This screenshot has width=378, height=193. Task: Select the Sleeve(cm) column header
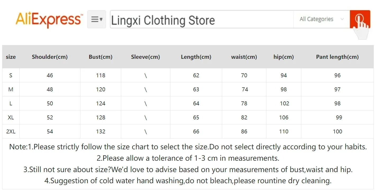coord(145,57)
